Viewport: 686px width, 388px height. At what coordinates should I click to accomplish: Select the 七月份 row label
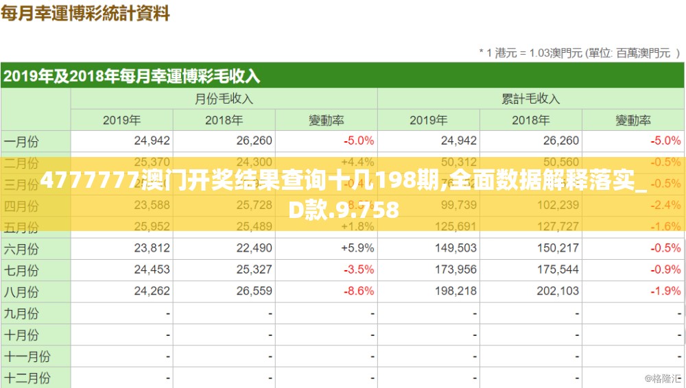click(x=21, y=270)
